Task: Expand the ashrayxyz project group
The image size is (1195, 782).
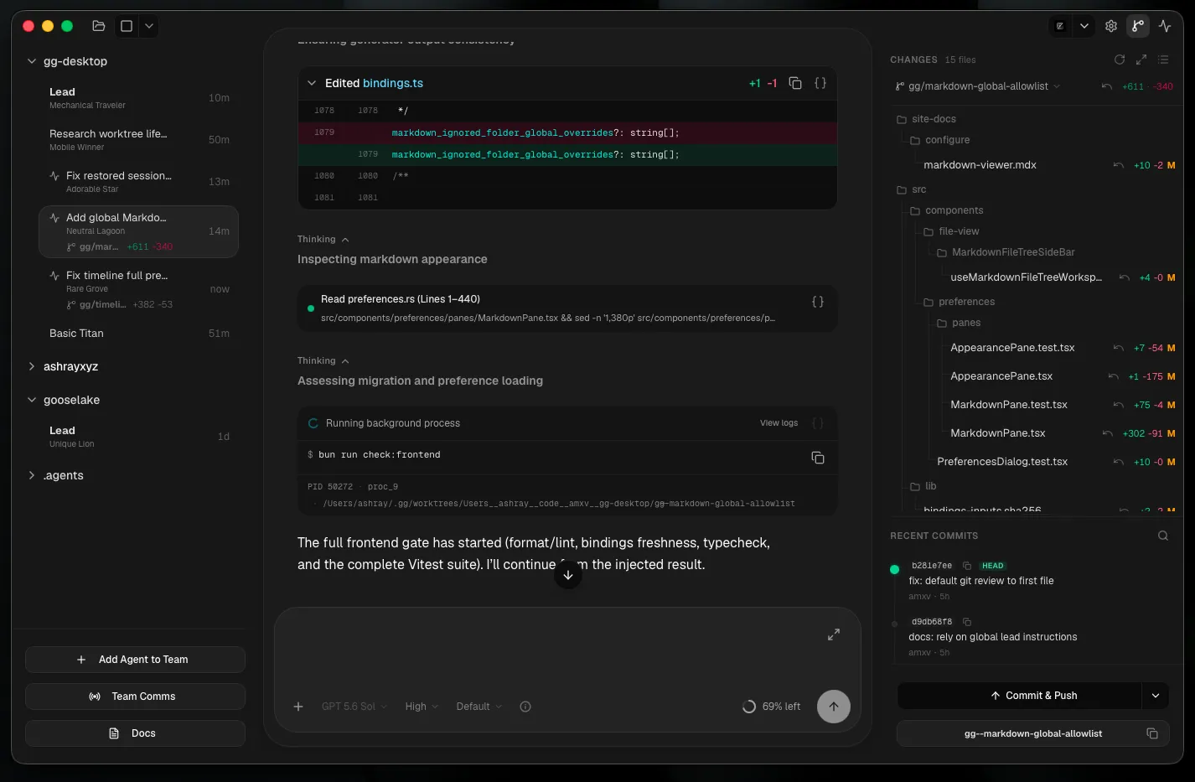Action: coord(32,366)
